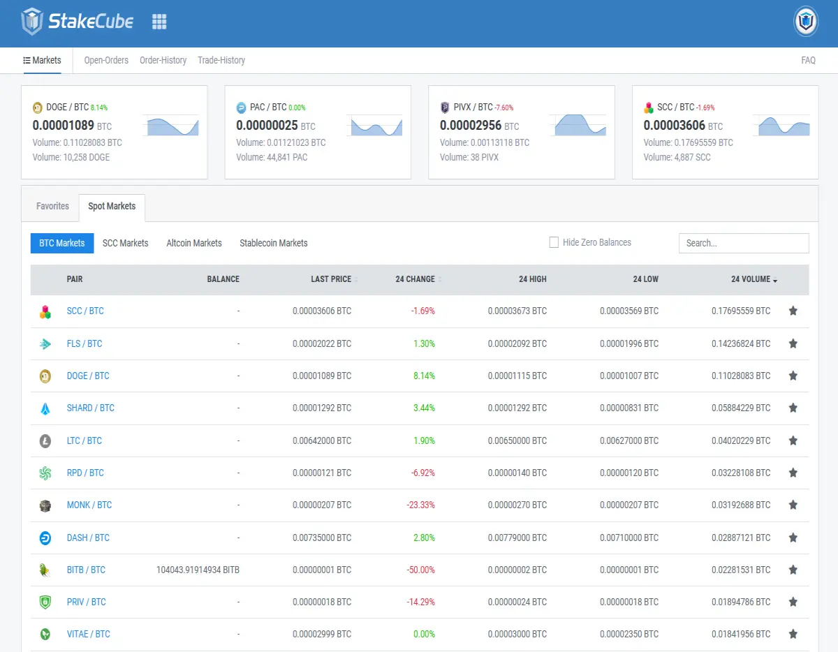Favorite the BITB / BTC row star

(793, 570)
